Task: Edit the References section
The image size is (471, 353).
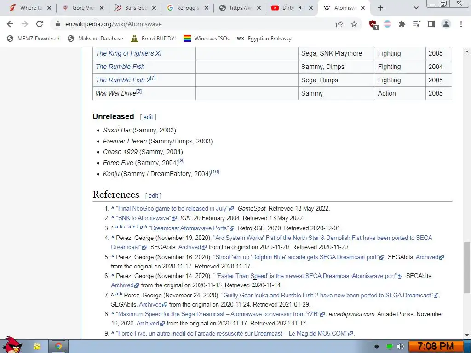Action: [153, 196]
